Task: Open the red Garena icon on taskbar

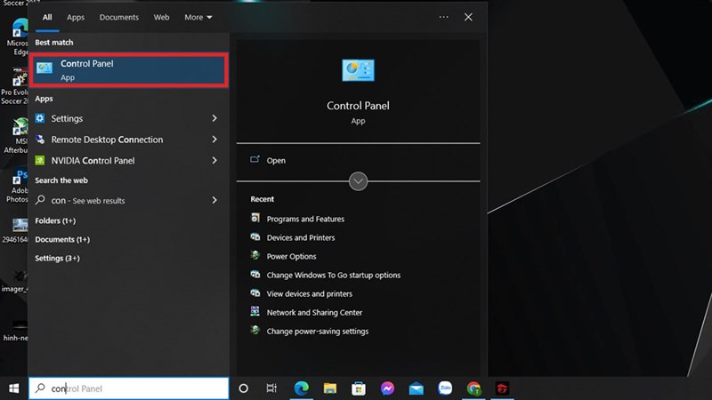Action: [502, 388]
